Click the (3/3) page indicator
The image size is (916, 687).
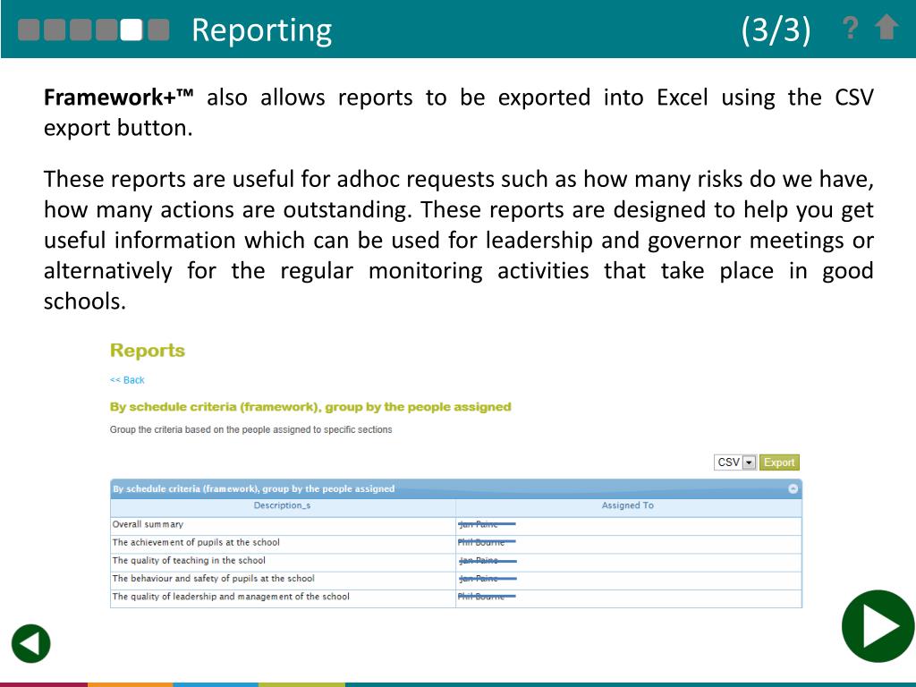point(776,30)
